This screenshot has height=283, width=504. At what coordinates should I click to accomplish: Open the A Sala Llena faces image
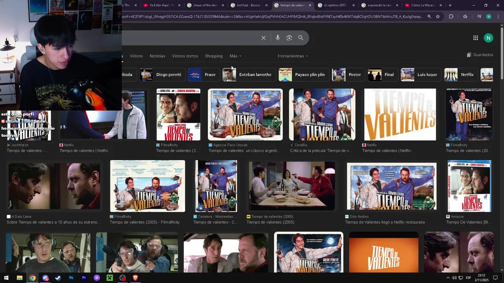pos(54,186)
